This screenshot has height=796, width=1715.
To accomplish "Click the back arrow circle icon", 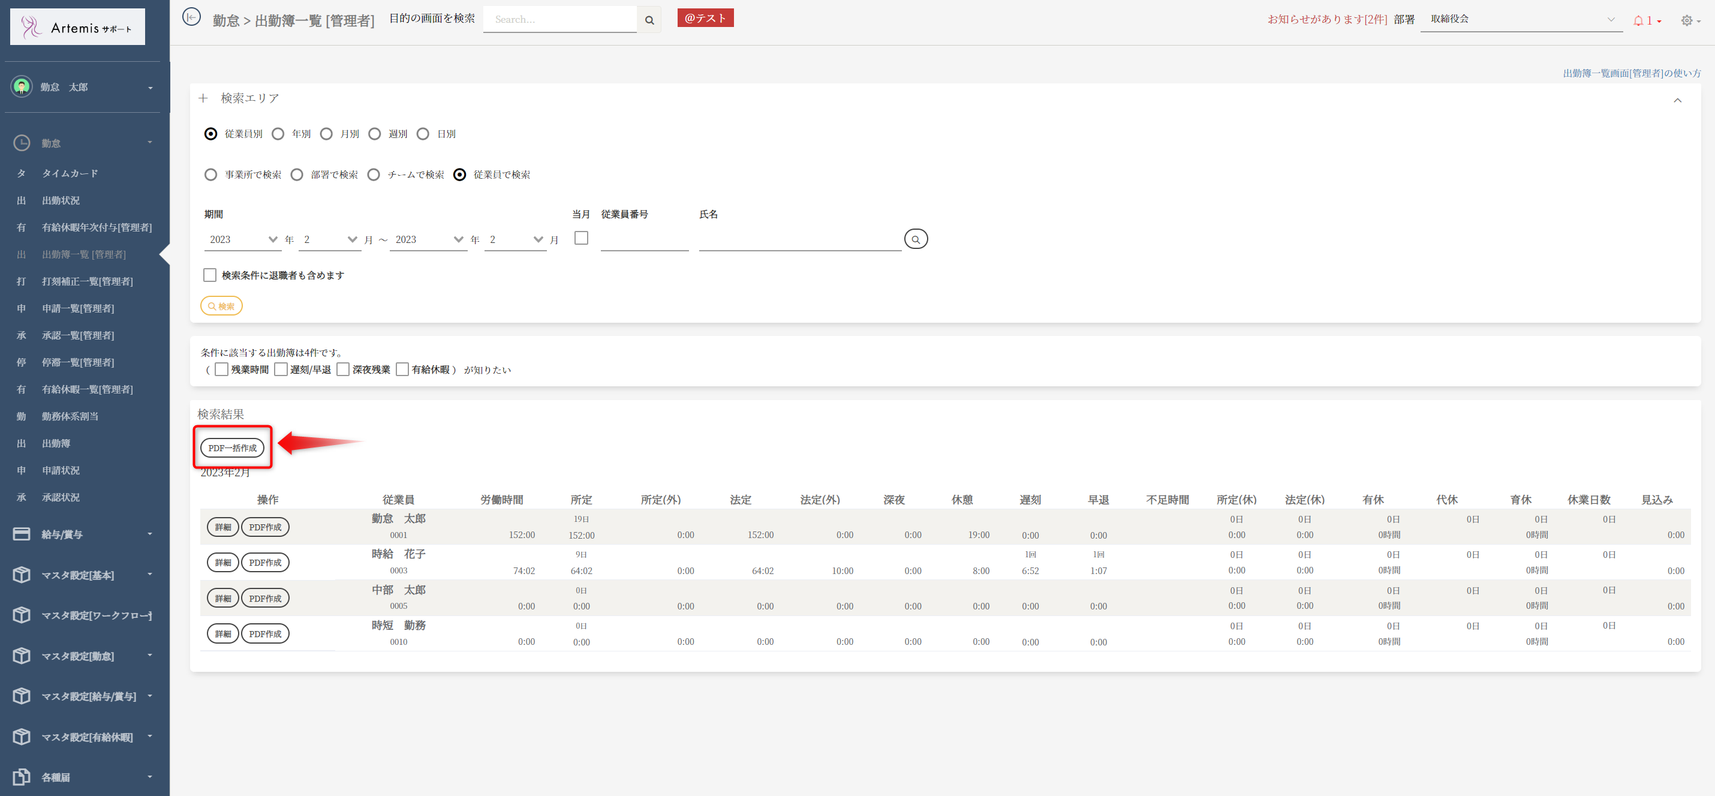I will (x=191, y=18).
